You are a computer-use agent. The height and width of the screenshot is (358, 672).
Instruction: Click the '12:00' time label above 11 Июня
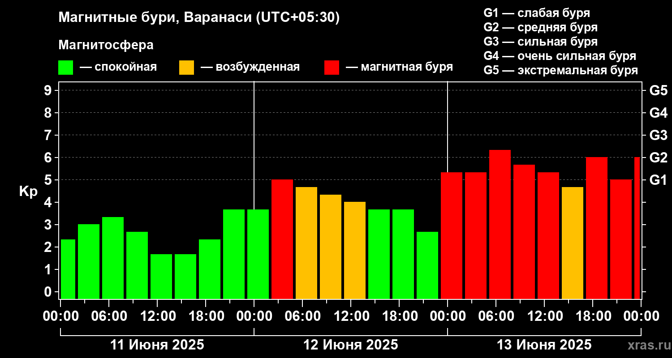157,316
